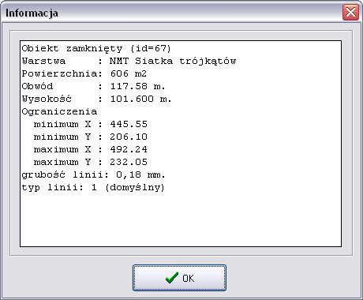Click the 'Ograniczenia' heading line
This screenshot has width=363, height=300.
coord(59,111)
